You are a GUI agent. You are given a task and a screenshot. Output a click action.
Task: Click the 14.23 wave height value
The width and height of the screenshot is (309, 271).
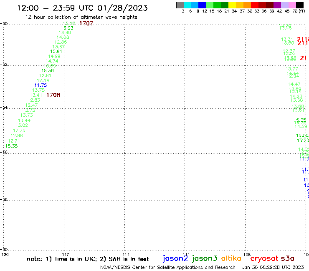pyautogui.click(x=296, y=96)
